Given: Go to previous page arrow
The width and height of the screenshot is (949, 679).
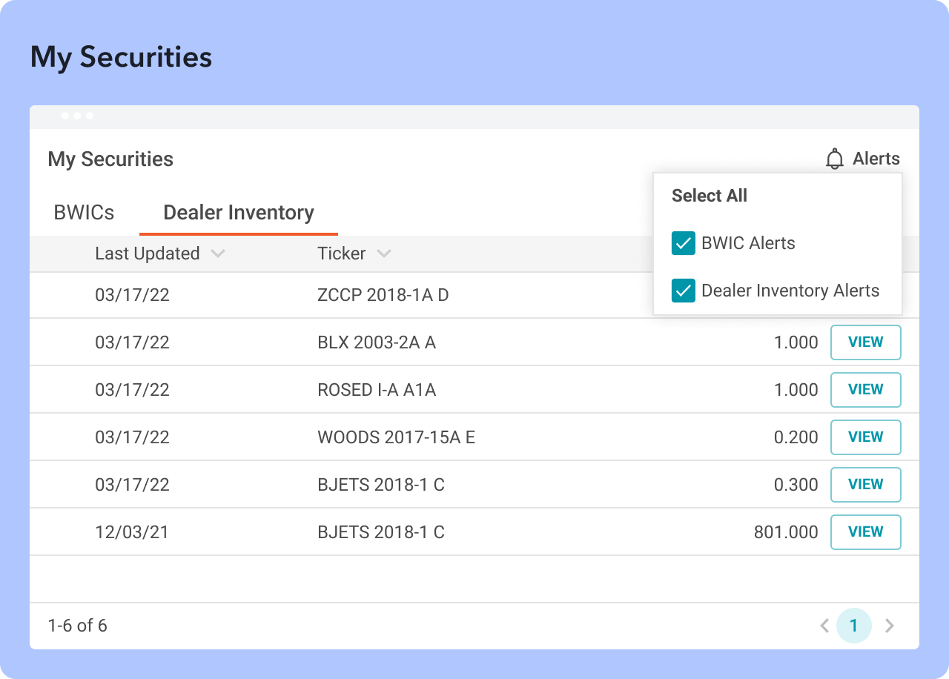Looking at the screenshot, I should 824,626.
